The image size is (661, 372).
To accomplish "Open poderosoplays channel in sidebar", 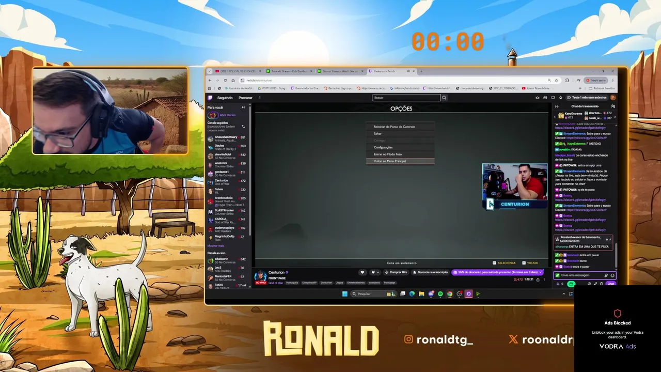I will (x=227, y=229).
